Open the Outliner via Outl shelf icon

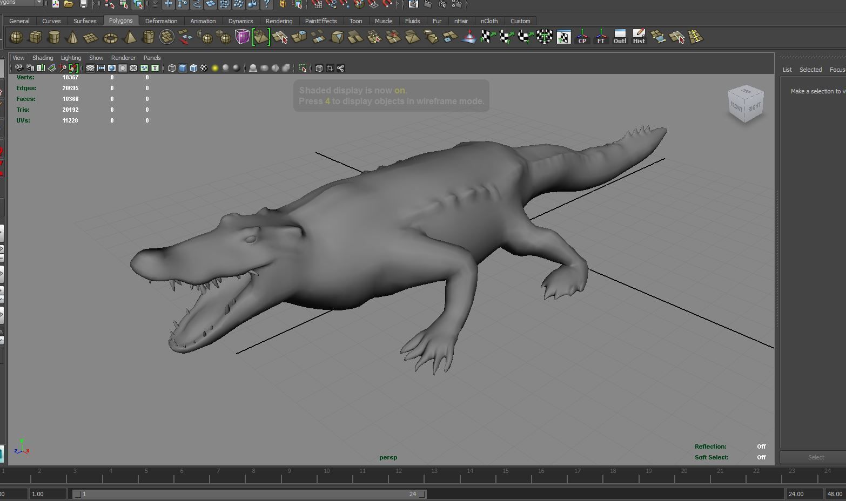(620, 37)
